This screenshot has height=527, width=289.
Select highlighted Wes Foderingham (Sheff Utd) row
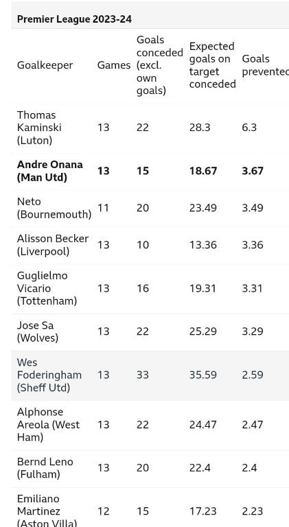[x=150, y=375]
